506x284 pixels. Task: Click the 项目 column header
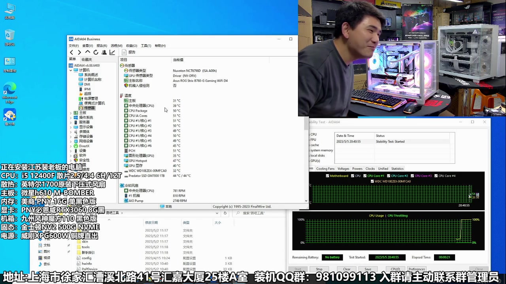tap(124, 60)
